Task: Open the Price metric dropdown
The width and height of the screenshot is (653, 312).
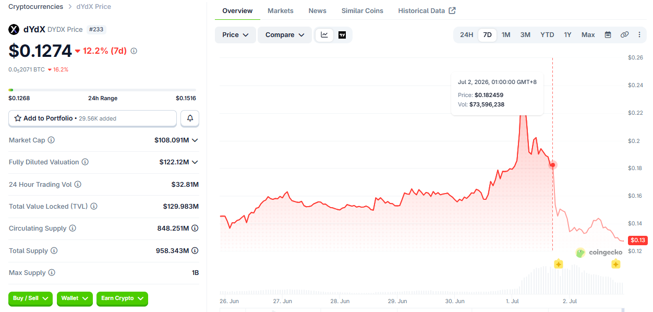Action: tap(235, 35)
